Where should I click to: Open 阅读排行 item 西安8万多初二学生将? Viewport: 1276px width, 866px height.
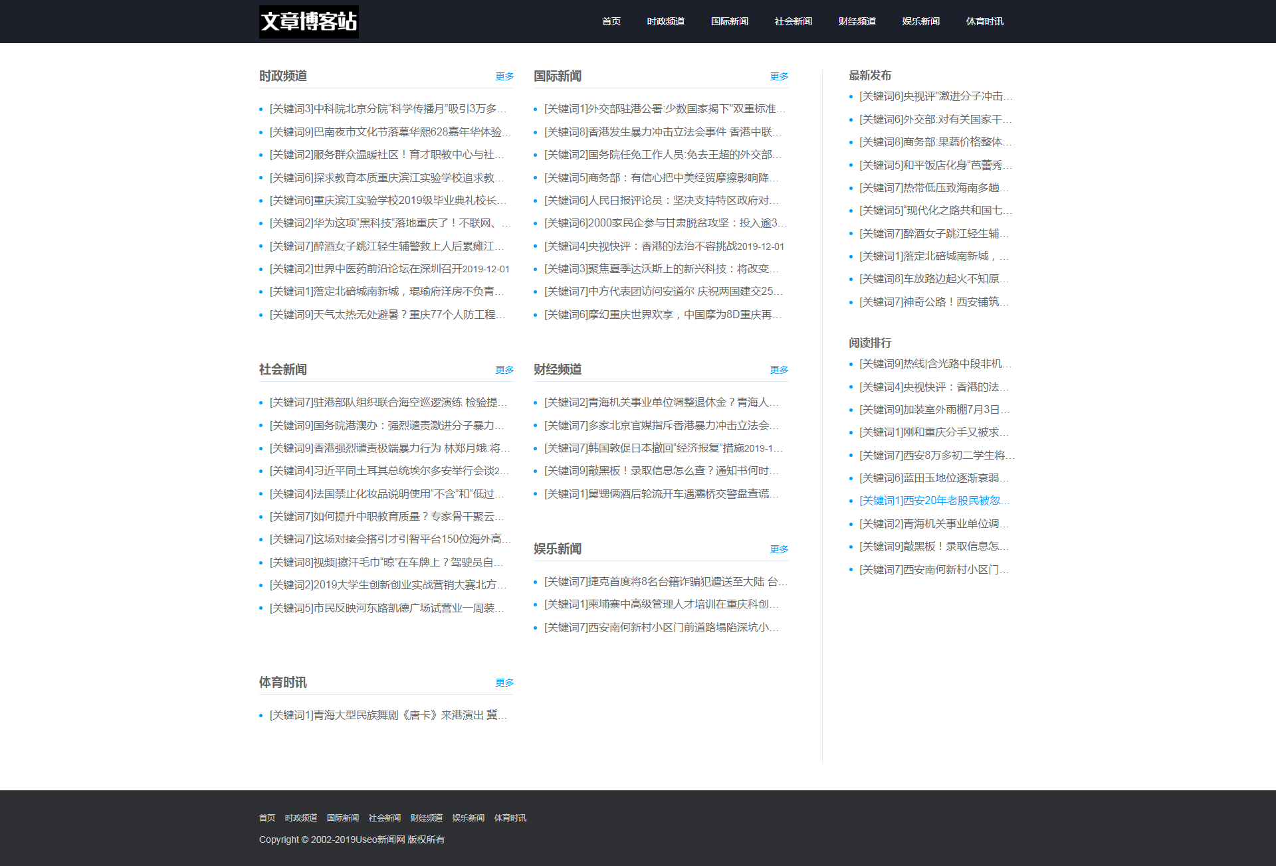tap(937, 456)
